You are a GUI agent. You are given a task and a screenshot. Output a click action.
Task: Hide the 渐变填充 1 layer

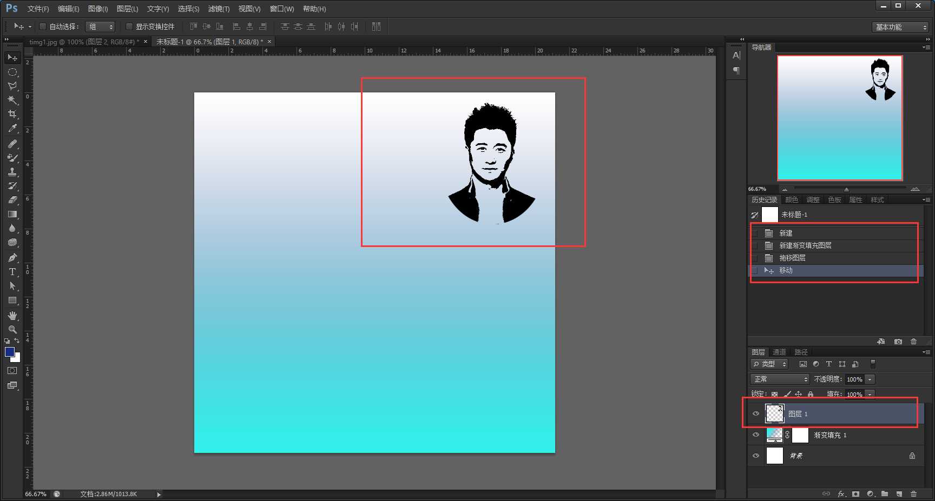pyautogui.click(x=756, y=435)
